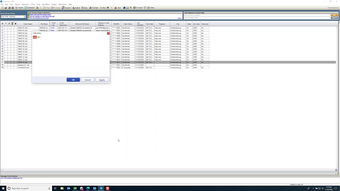Click the Open folder toolbar icon
340x191 pixels.
click(x=6, y=8)
